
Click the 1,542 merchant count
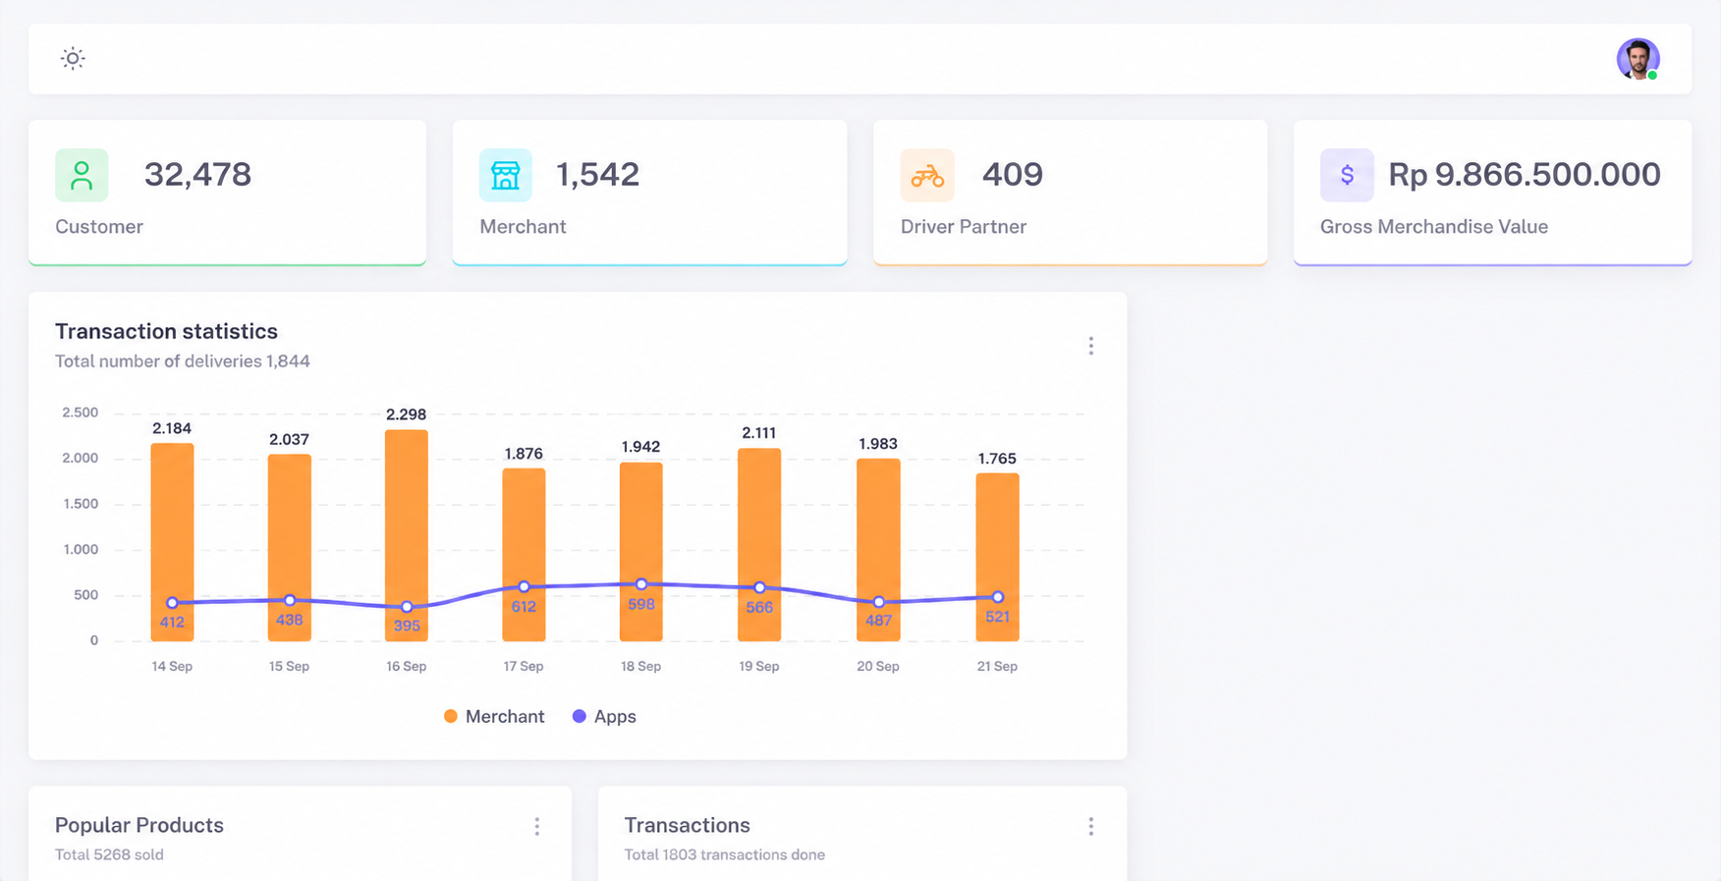pyautogui.click(x=597, y=175)
